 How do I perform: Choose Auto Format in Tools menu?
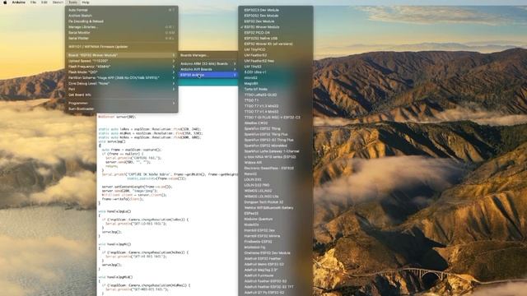(121, 10)
